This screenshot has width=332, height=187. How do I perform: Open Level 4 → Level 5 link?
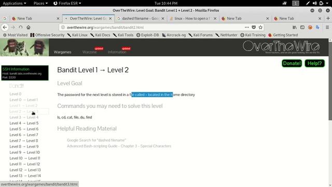[x=24, y=123]
